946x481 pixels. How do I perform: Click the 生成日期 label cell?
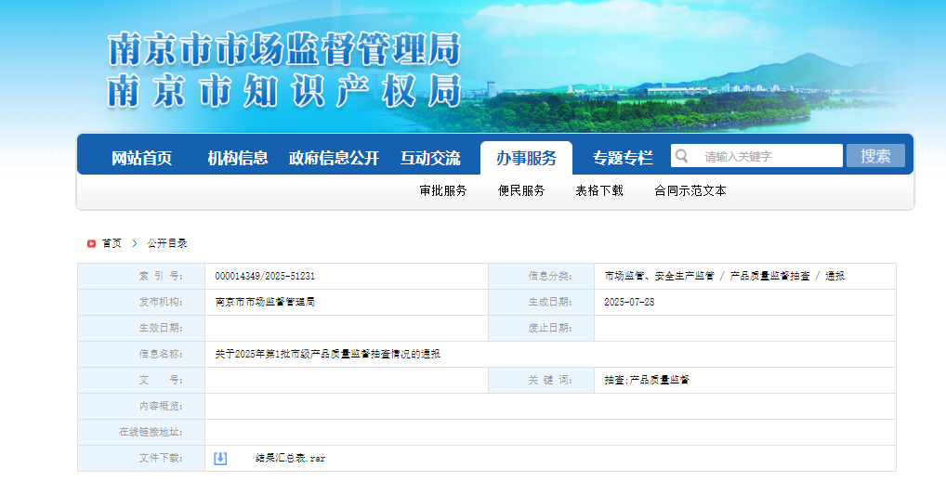[x=541, y=302]
